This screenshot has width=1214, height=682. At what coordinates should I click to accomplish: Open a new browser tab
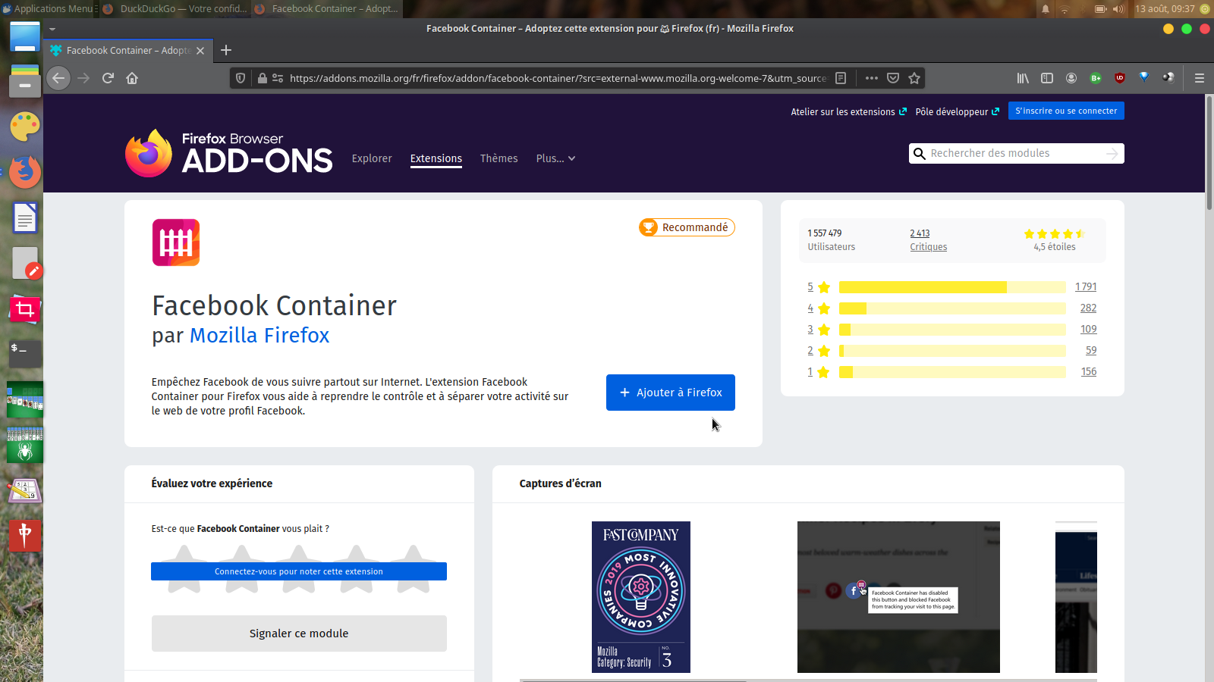coord(226,50)
